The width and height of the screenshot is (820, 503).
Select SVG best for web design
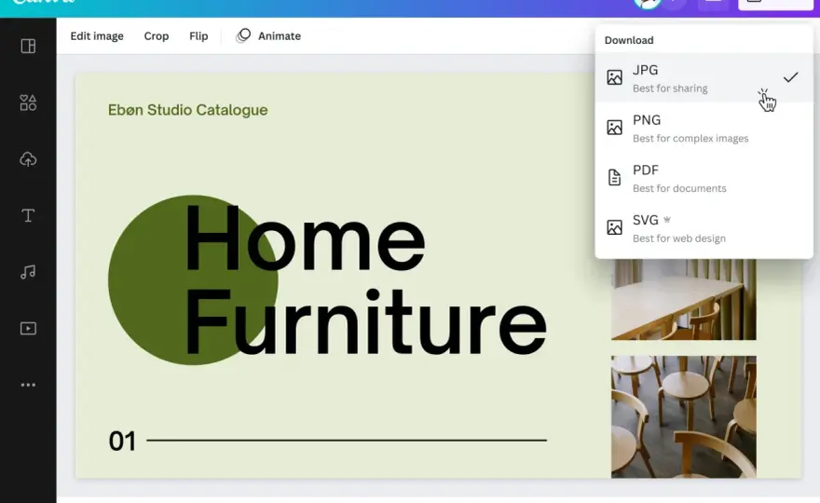704,228
